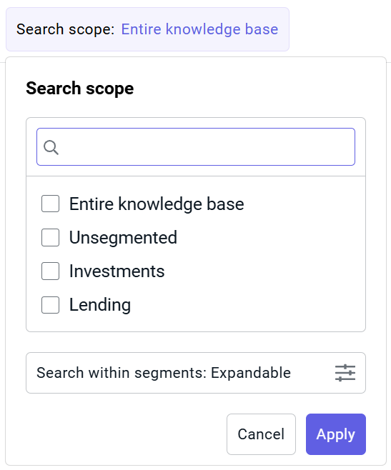
Task: Click the magnifying glass search icon
Action: pos(51,147)
